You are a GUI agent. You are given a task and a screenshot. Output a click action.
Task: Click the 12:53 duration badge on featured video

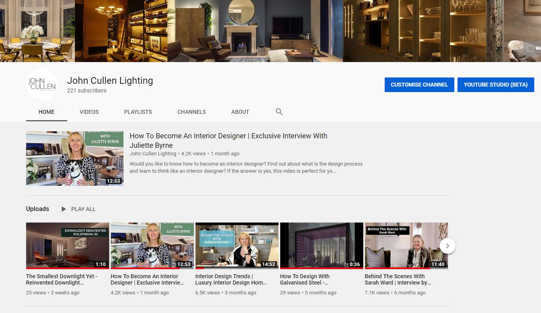click(x=114, y=181)
